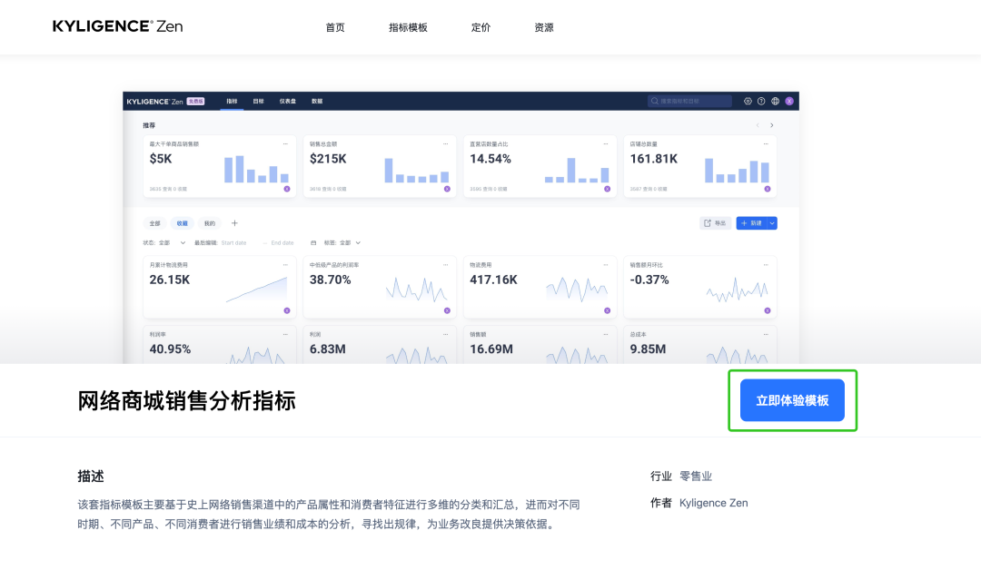This screenshot has height=570, width=981.
Task: Click the blue 新建 button
Action: pos(751,223)
